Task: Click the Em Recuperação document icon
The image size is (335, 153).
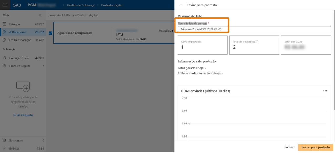Action: pos(4,40)
